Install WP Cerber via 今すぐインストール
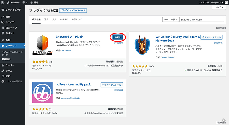 211,37
